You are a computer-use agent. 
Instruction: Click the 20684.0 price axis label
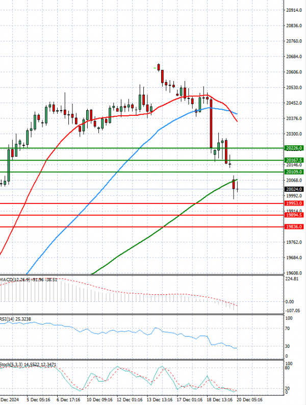click(294, 57)
